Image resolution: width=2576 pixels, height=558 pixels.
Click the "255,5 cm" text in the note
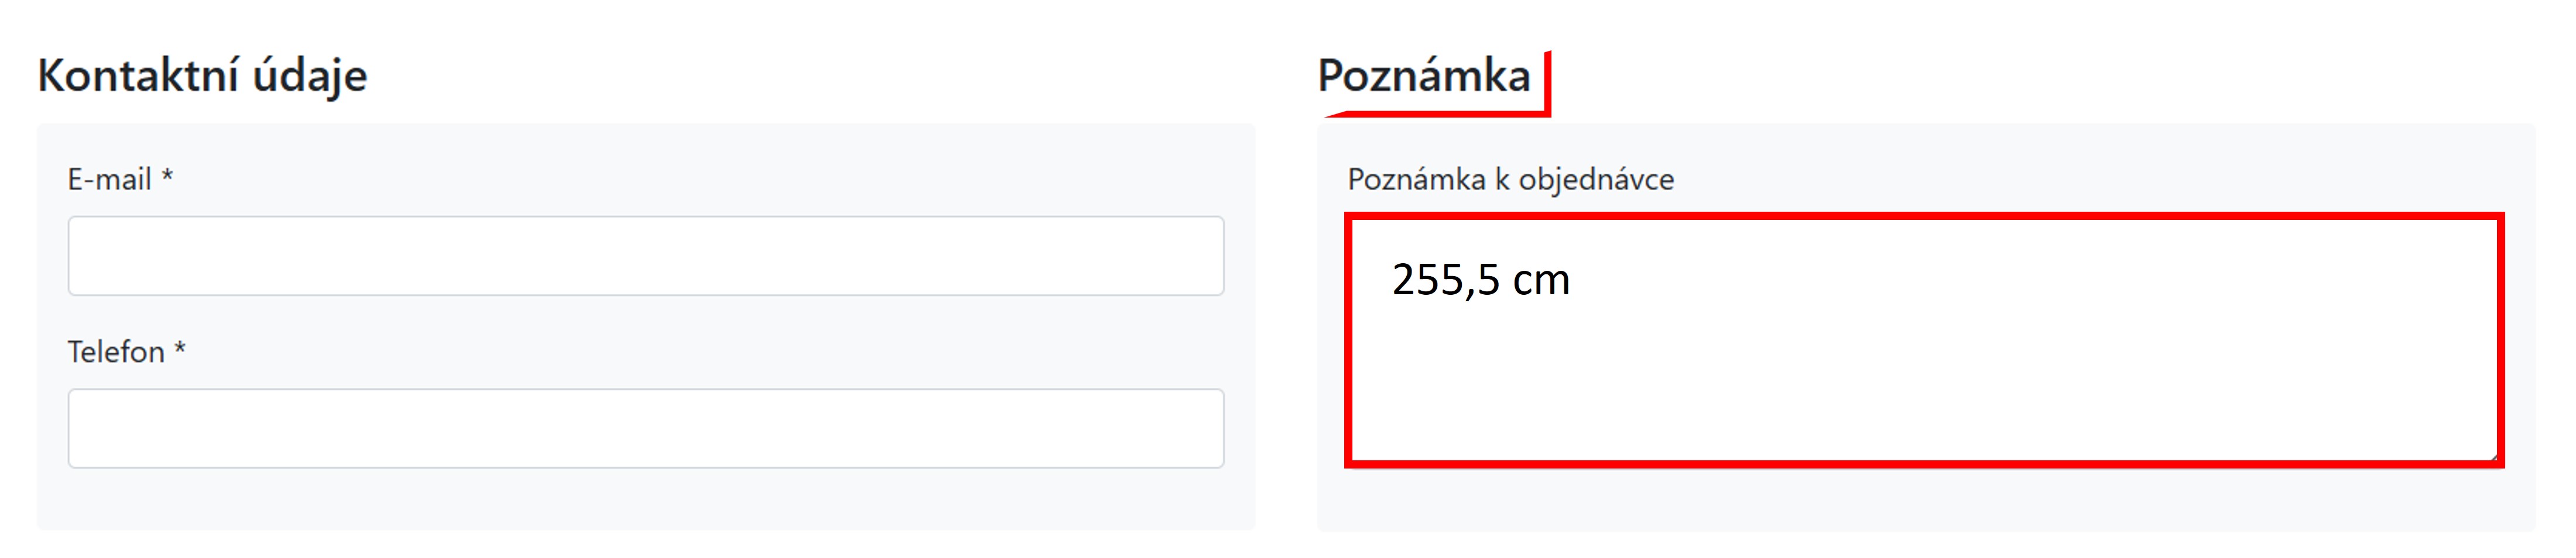[1481, 280]
